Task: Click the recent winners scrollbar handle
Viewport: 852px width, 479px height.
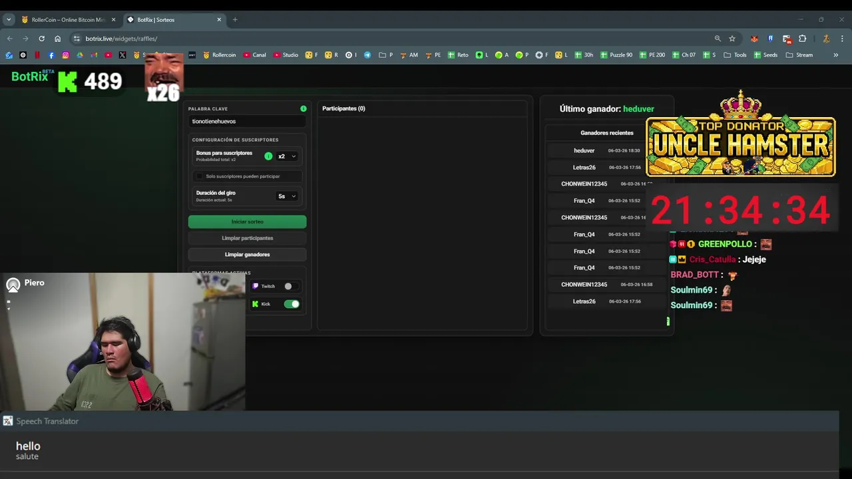Action: pyautogui.click(x=668, y=321)
